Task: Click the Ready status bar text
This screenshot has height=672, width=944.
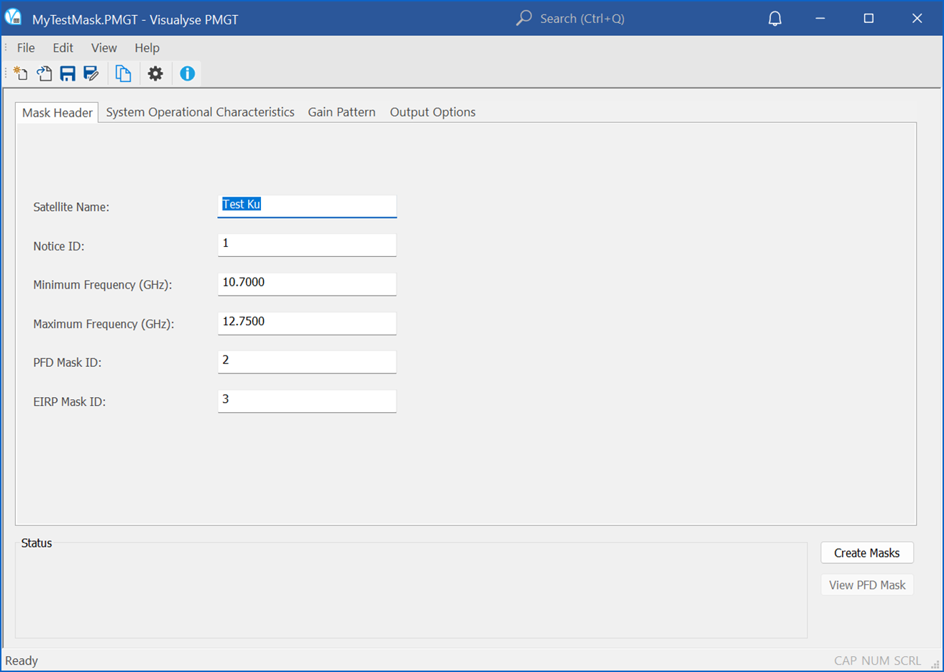Action: click(22, 660)
